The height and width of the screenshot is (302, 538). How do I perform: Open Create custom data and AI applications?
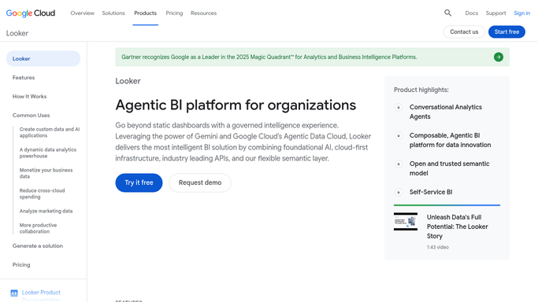[x=50, y=132]
